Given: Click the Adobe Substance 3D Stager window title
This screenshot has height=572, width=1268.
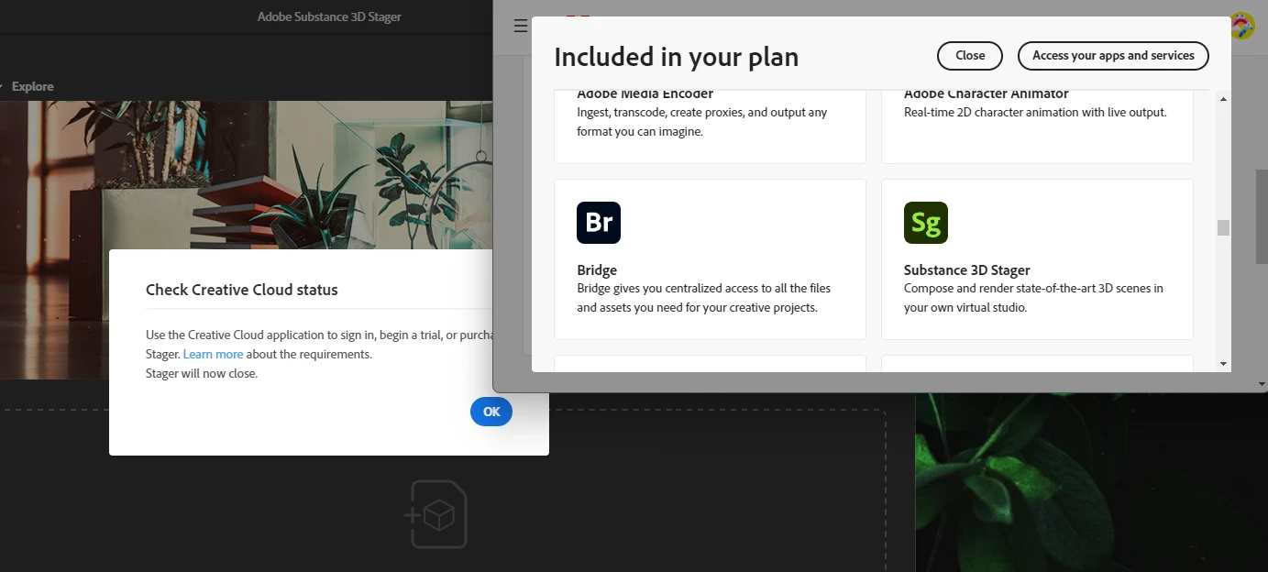Looking at the screenshot, I should (329, 16).
